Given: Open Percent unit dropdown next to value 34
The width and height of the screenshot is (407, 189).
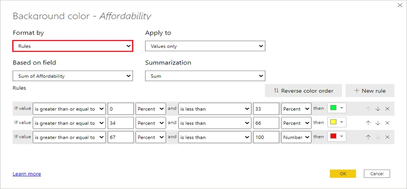Looking at the screenshot, I should tap(151, 123).
